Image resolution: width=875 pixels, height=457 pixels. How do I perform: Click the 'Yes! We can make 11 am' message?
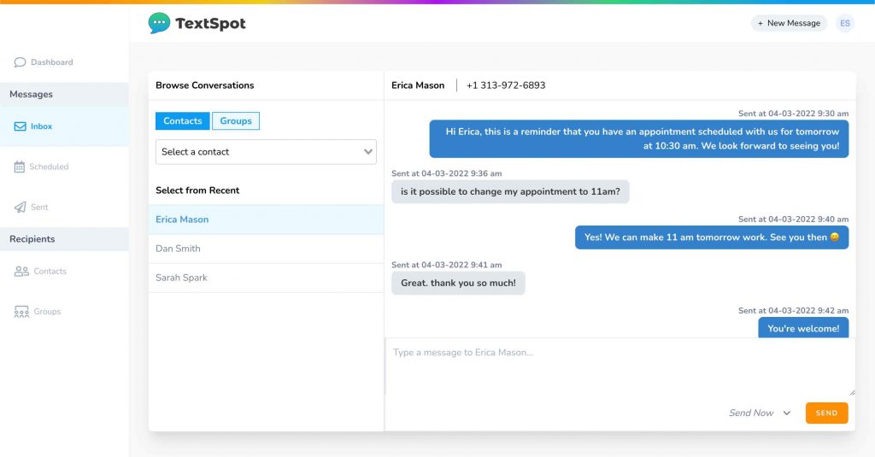pos(712,237)
